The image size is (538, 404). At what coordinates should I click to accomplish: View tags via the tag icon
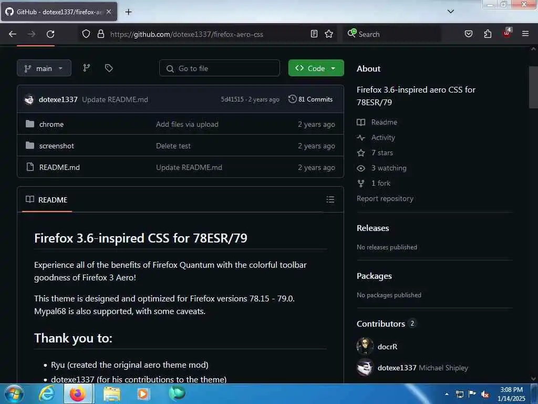(109, 68)
